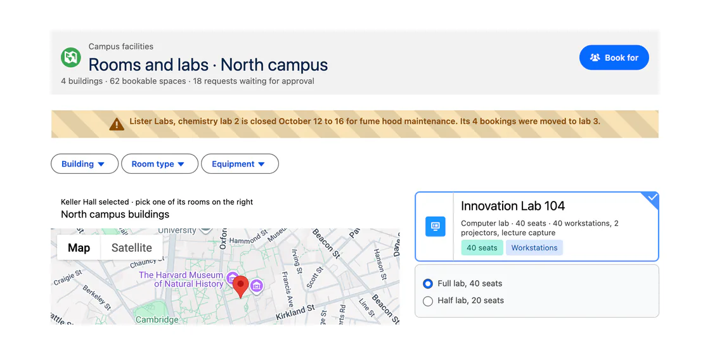710x355 pixels.
Task: Open the Equipment filter dropdown
Action: click(240, 164)
